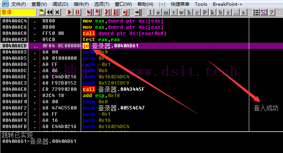283x153 pixels.
Task: Click the Step Over toolbar icon
Action: 98,12
